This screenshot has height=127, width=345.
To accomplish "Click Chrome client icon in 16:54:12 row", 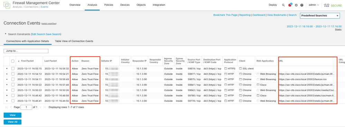I will point(241,74).
